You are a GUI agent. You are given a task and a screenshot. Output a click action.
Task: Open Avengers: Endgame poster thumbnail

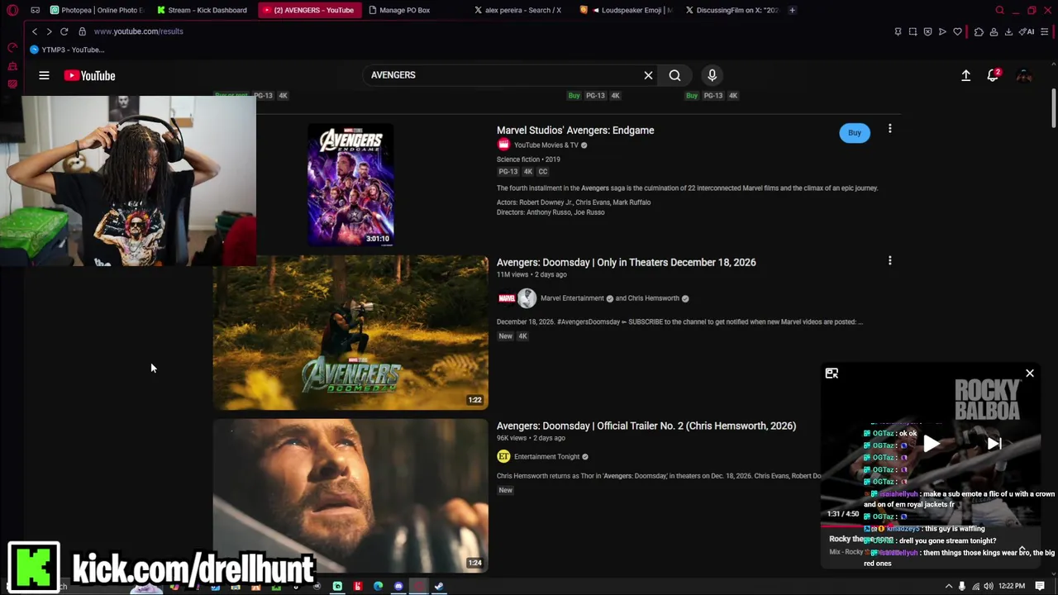point(350,185)
